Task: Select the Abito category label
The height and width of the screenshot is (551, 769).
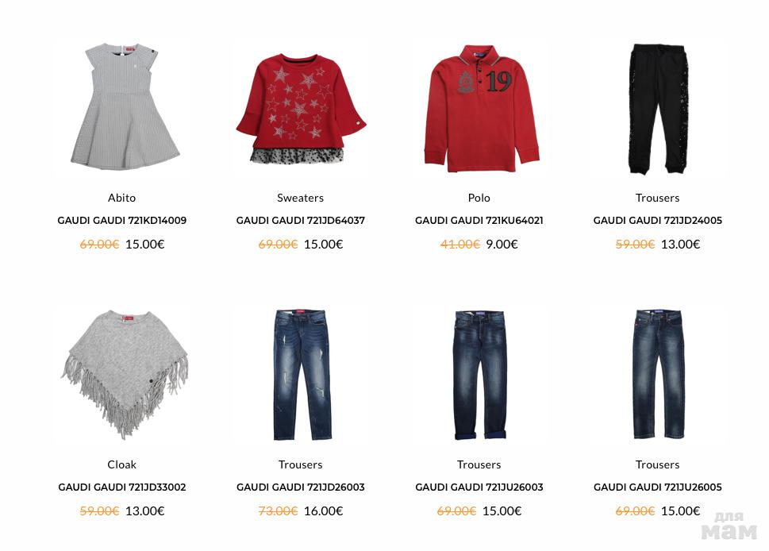Action: pyautogui.click(x=121, y=198)
